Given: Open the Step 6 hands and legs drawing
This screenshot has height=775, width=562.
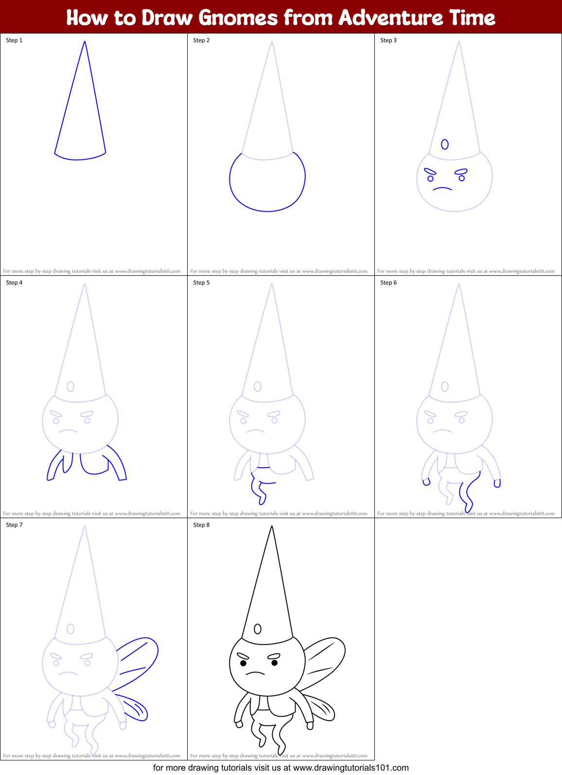Looking at the screenshot, I should coord(458,399).
